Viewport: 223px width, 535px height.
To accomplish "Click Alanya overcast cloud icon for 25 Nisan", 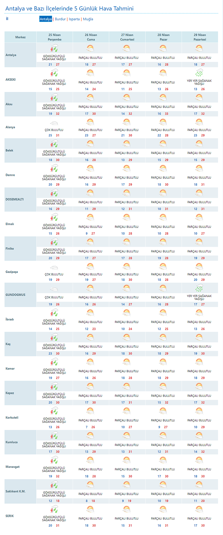I will (54, 122).
